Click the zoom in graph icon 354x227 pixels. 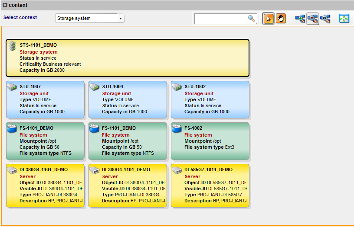coord(300,19)
